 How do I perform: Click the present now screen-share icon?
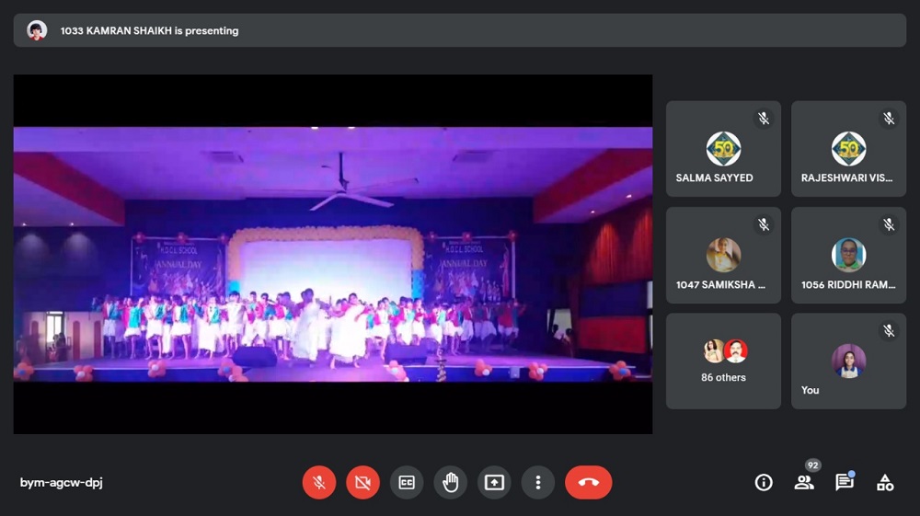pos(494,482)
